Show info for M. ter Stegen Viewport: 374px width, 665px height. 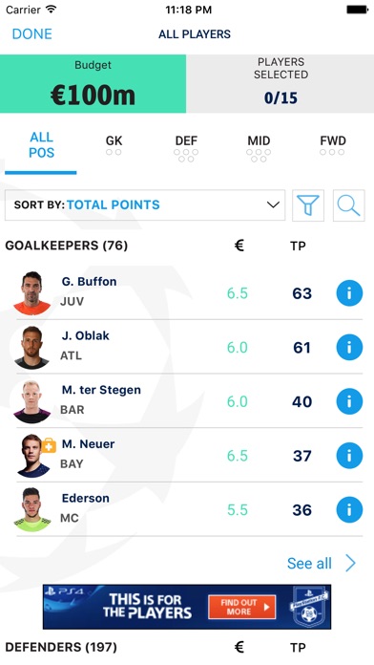point(349,401)
